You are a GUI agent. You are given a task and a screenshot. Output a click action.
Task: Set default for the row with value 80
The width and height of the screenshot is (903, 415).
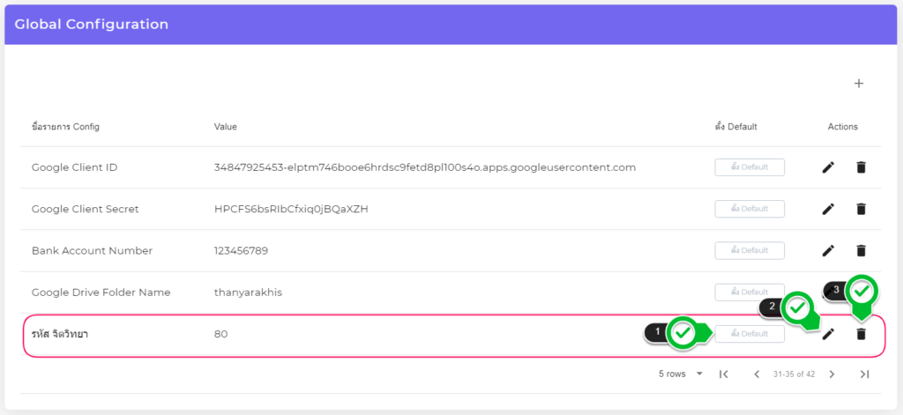750,334
